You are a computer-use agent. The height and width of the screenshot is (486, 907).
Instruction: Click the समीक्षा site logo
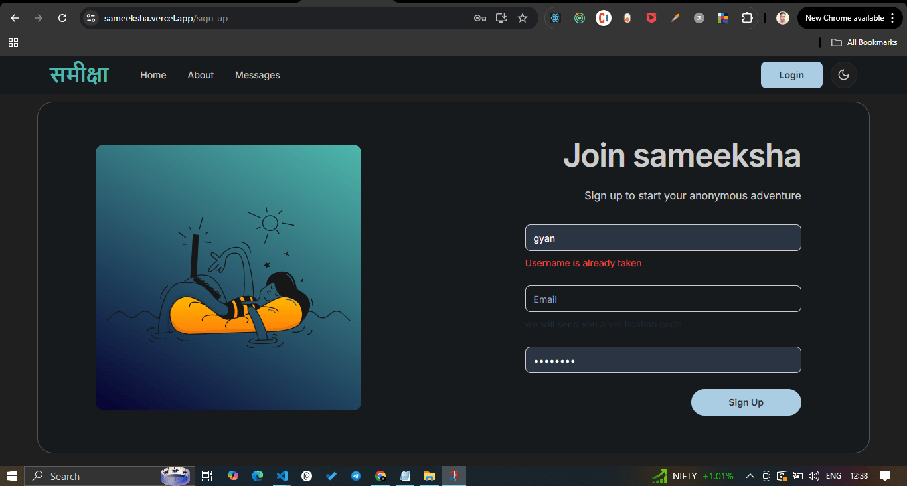click(x=79, y=75)
